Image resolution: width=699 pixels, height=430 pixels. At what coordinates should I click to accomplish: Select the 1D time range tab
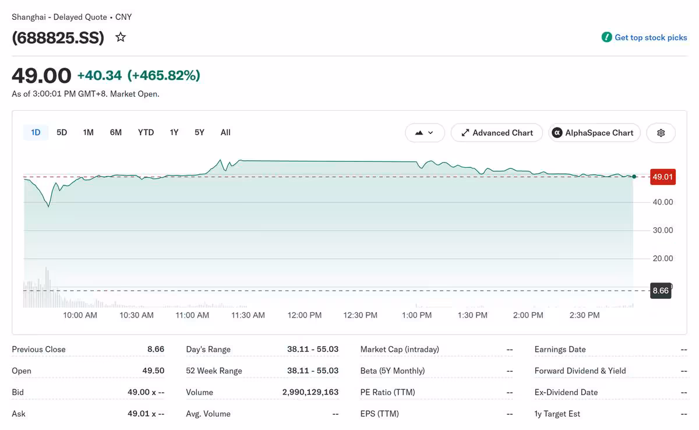tap(36, 132)
